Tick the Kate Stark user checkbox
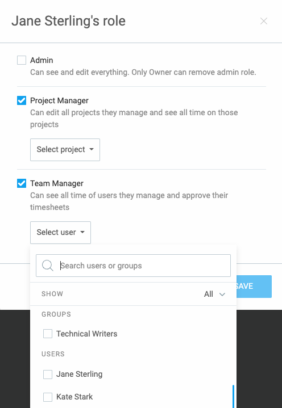Viewport: 282px width, 408px height. point(48,397)
